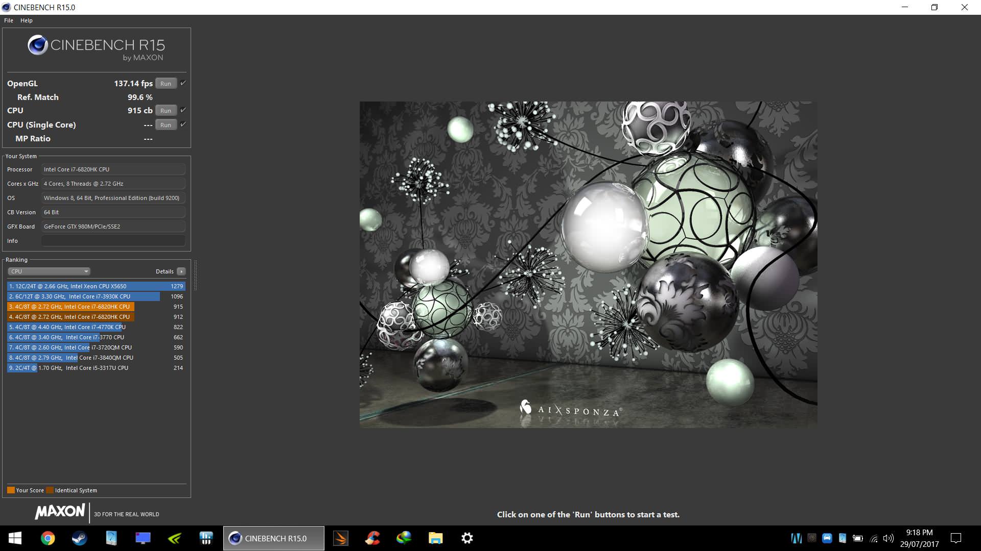981x551 pixels.
Task: Select ranking entry Intel Core i7-4770K
Action: click(x=96, y=327)
